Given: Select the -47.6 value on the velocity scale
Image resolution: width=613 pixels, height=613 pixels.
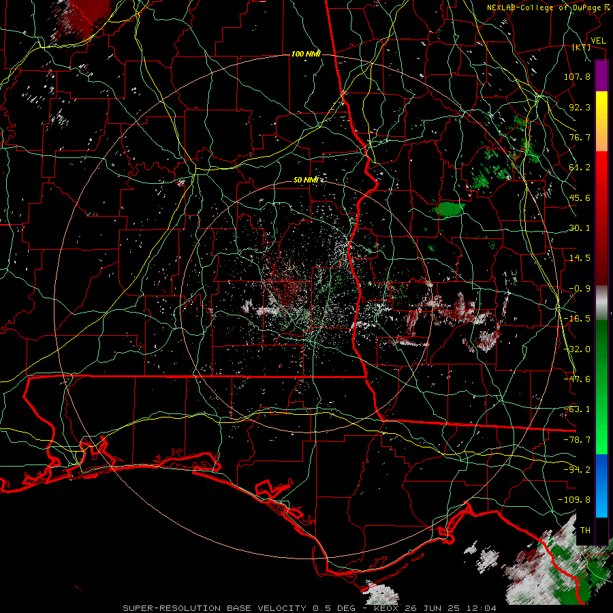Looking at the screenshot, I should tap(577, 379).
